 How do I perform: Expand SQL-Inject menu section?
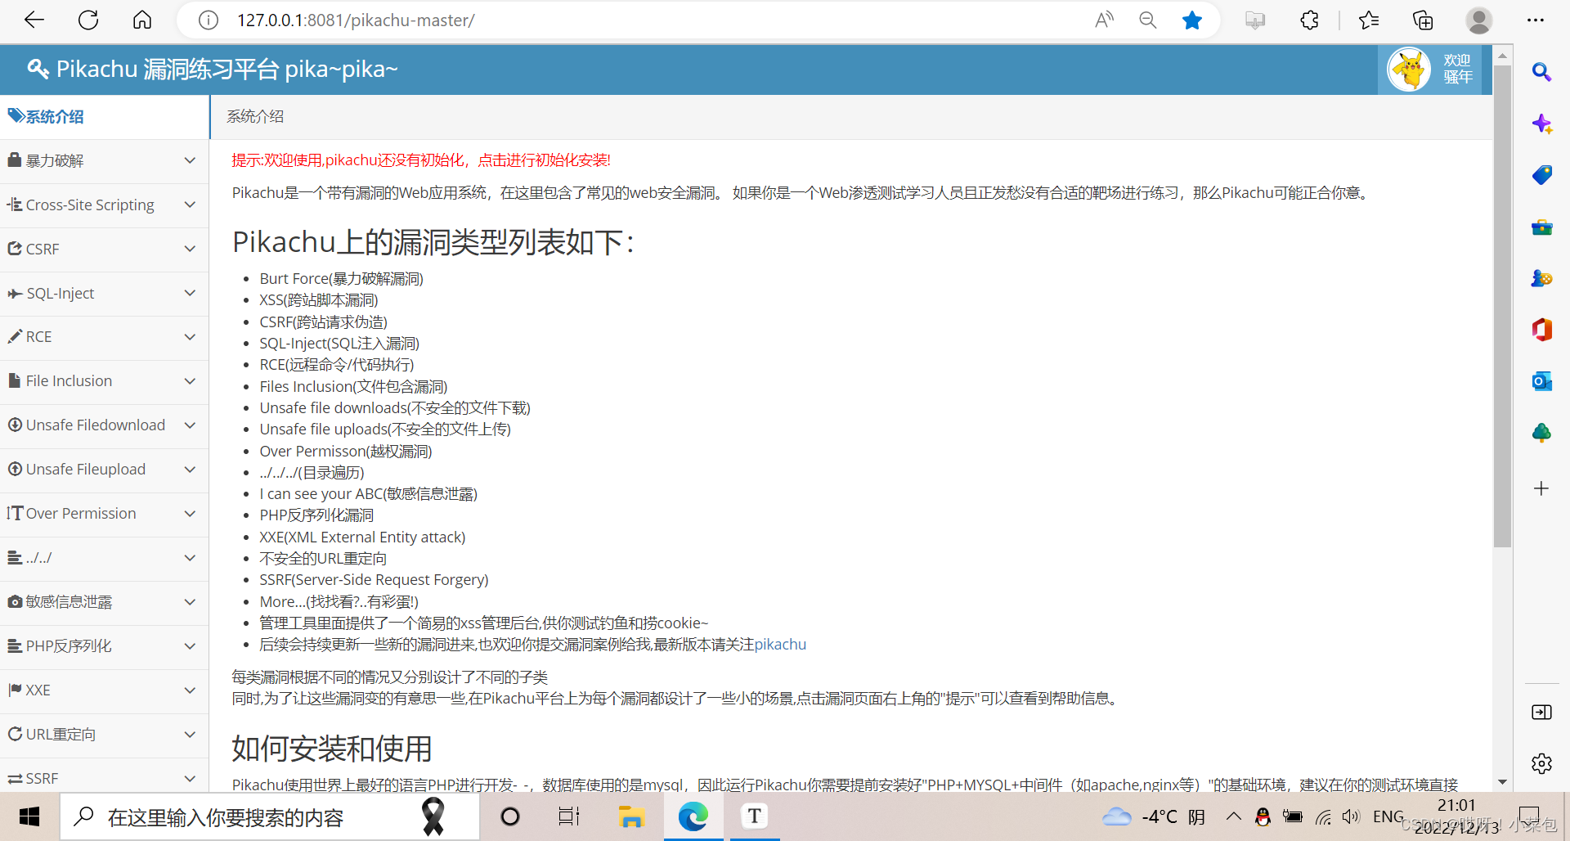[104, 294]
